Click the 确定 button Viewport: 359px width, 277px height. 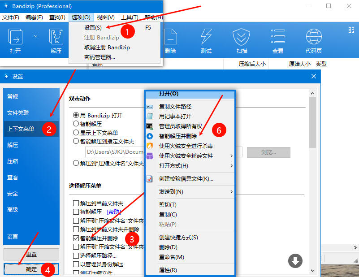(31, 269)
